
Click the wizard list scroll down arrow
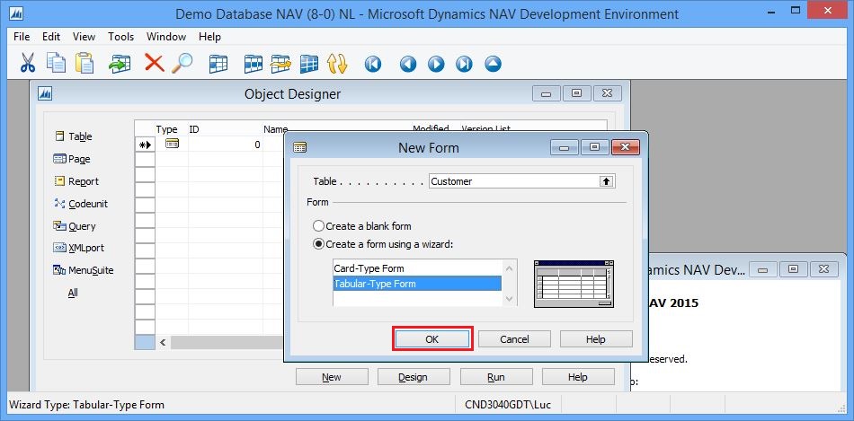coord(509,299)
